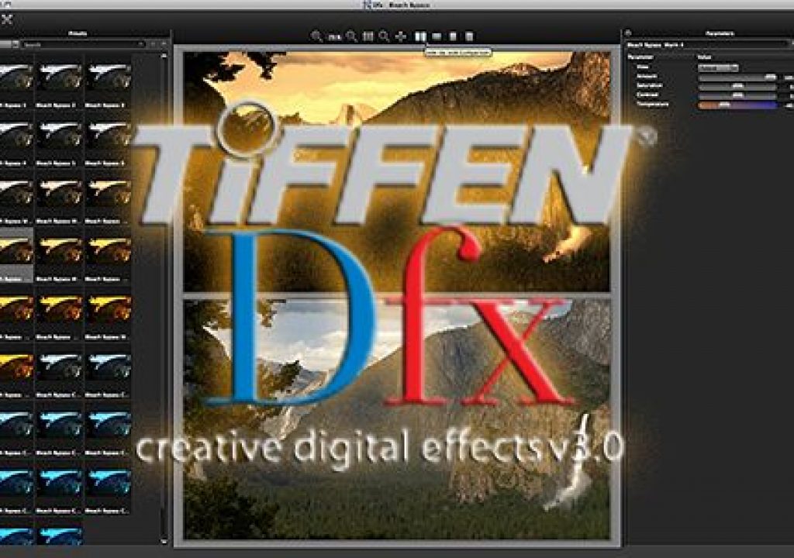Select the pan cross-arrows tool

pos(401,36)
